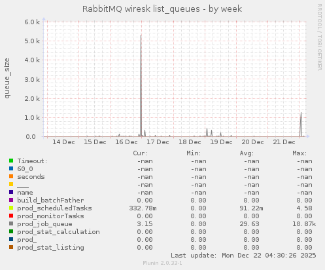Click the 2.0 k y-axis tick label

click(32, 98)
